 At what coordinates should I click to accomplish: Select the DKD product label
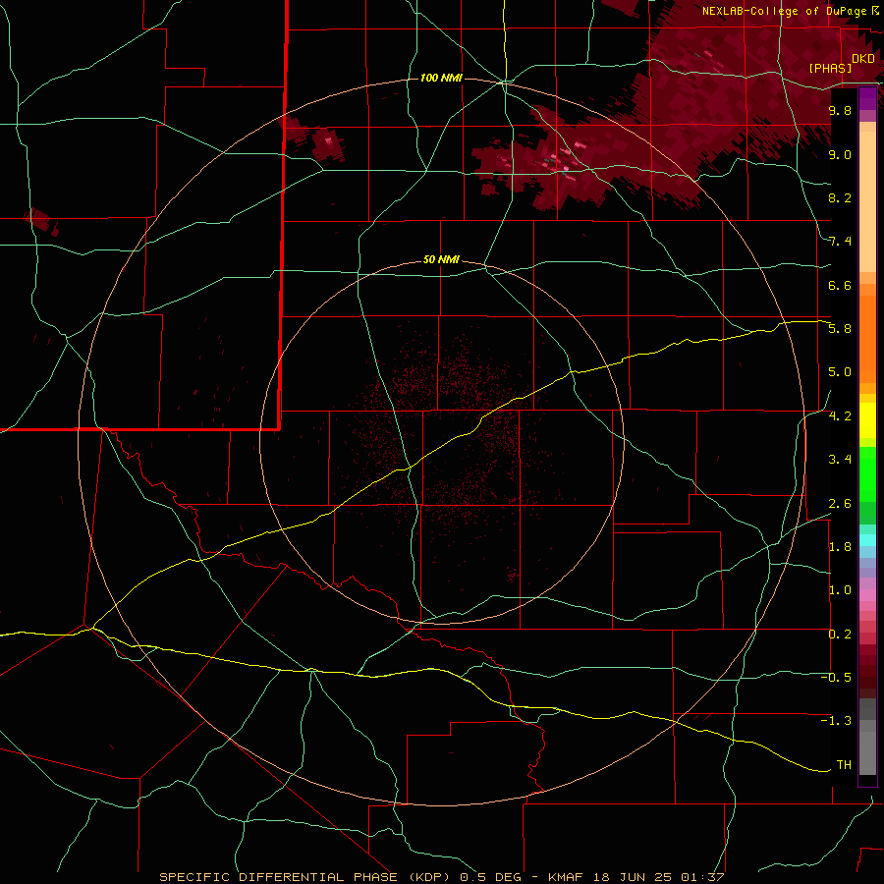(862, 59)
